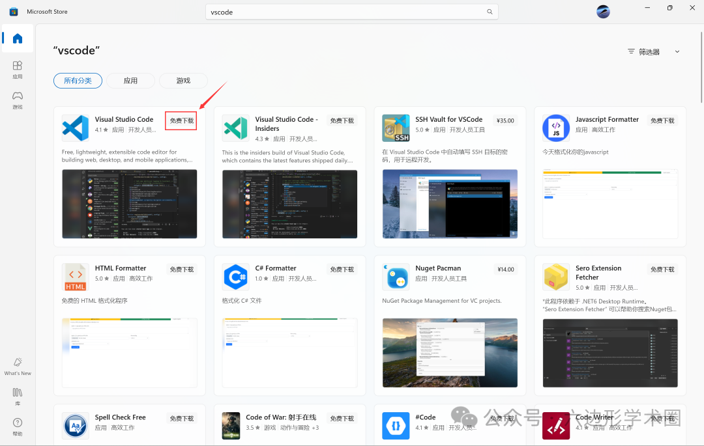Click the Visual Studio Code screenshot thumbnail
Viewport: 704px width, 446px height.
tap(129, 204)
